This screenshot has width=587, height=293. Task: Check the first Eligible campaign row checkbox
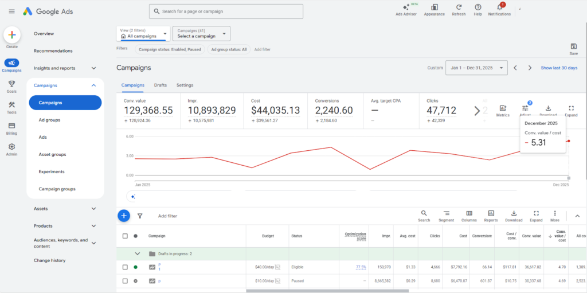click(x=125, y=267)
